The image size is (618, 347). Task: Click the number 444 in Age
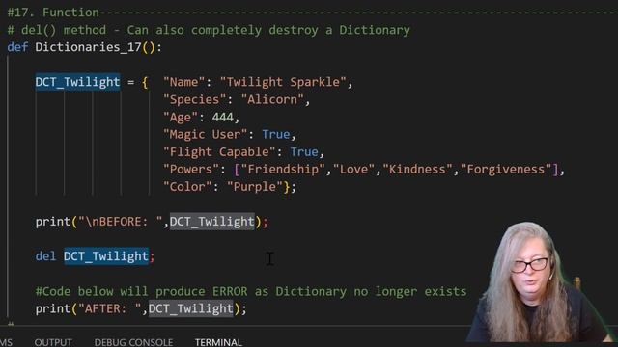pos(223,118)
